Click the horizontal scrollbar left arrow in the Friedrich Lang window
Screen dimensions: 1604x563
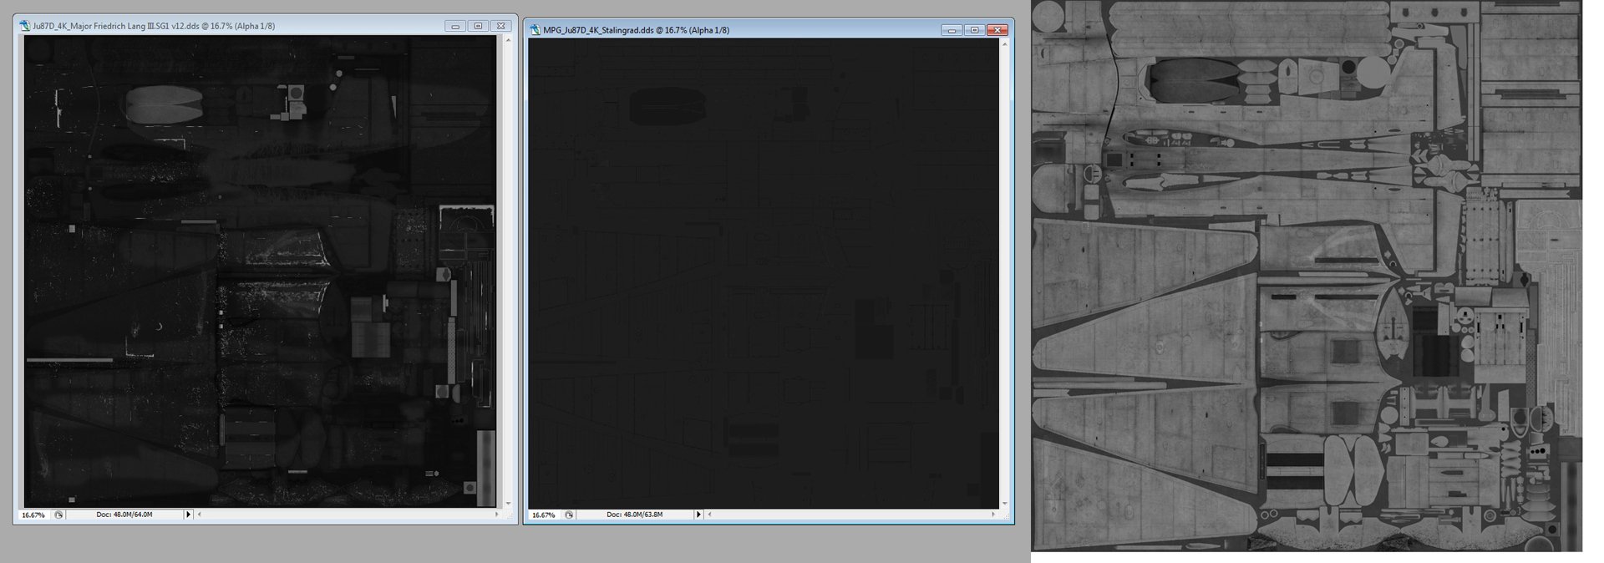(199, 515)
